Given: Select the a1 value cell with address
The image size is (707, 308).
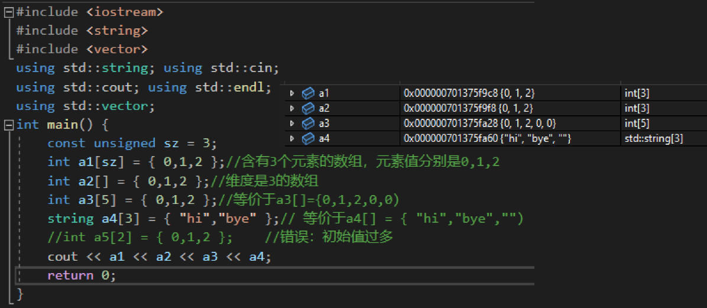Looking at the screenshot, I should click(469, 93).
